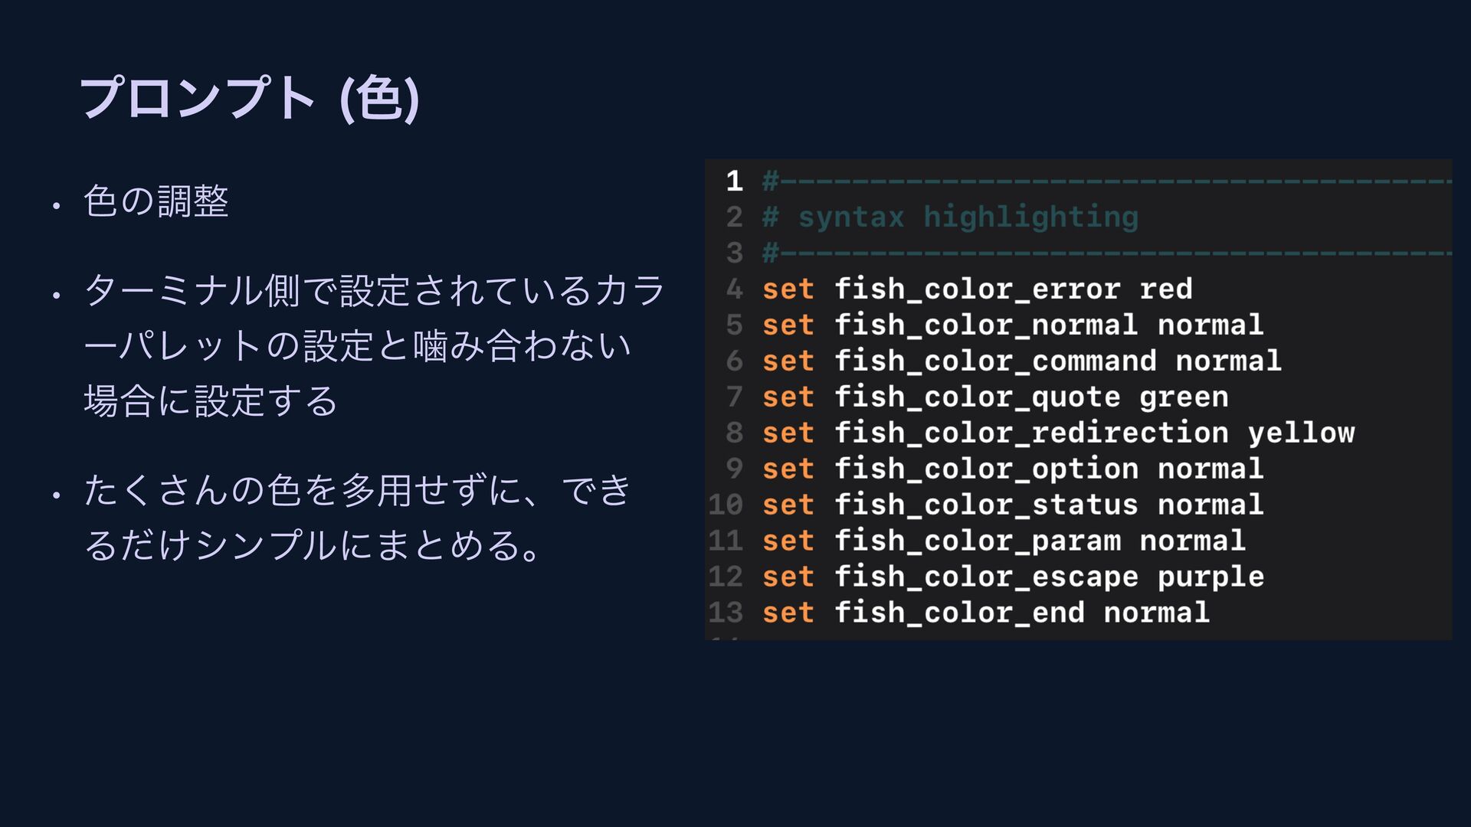Click line number 1 in the code gutter
Viewport: 1471px width, 827px height.
point(734,181)
